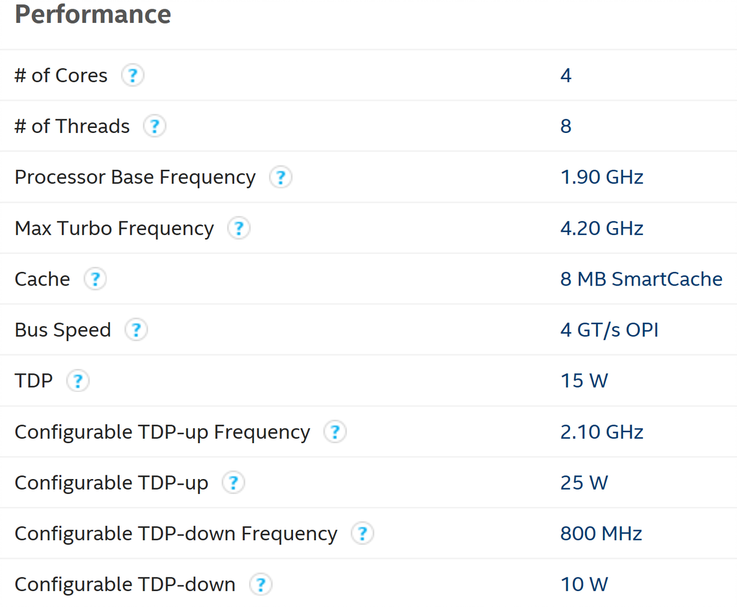Show help for Configurable TDP-up Frequency
The image size is (737, 607).
pos(335,431)
